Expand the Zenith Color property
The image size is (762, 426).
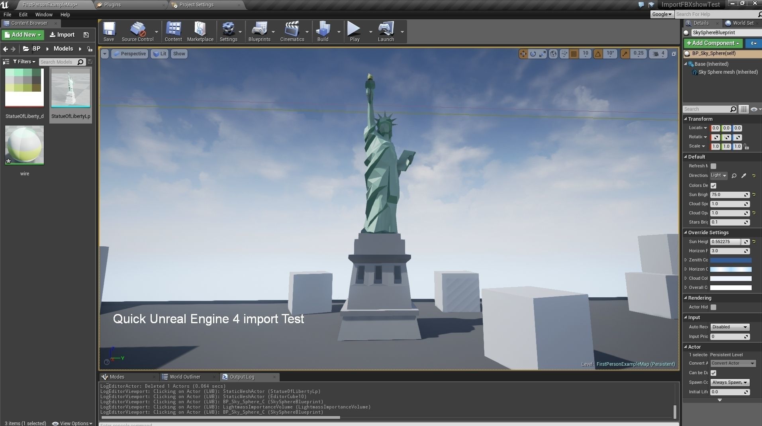(686, 260)
